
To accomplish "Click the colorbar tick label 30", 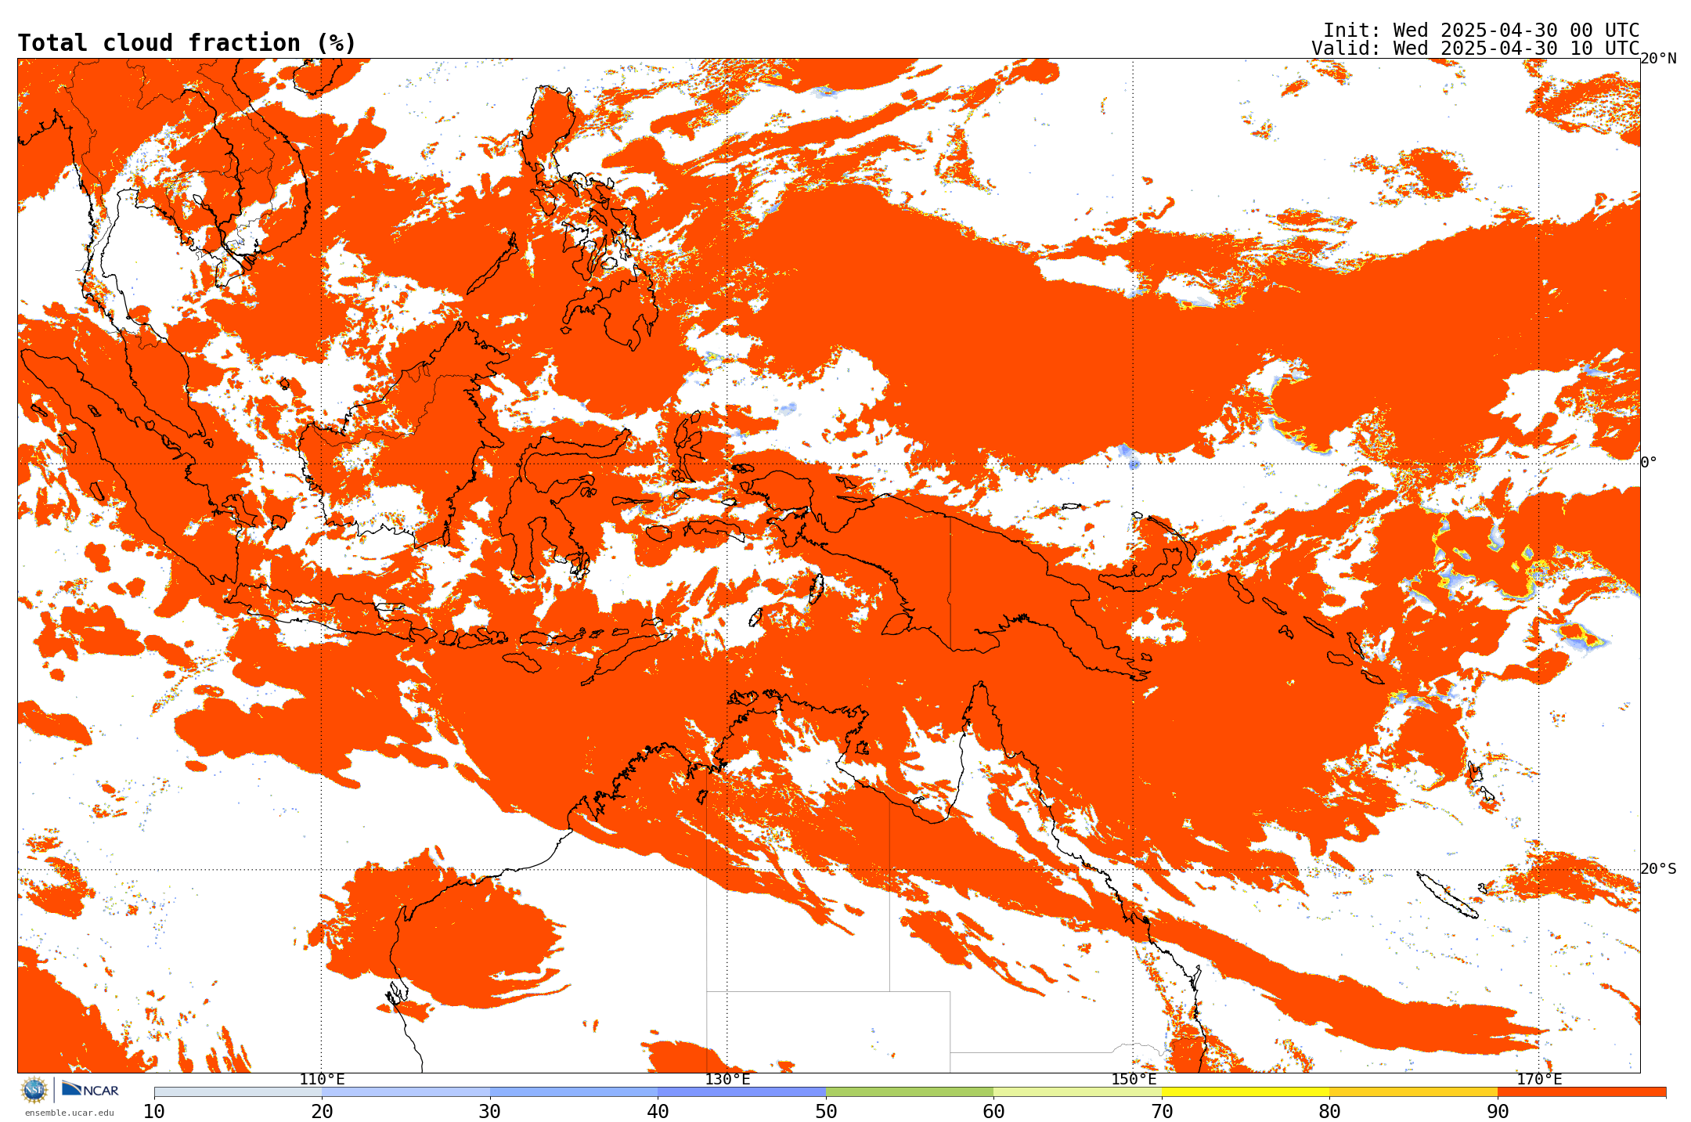I will point(490,1111).
